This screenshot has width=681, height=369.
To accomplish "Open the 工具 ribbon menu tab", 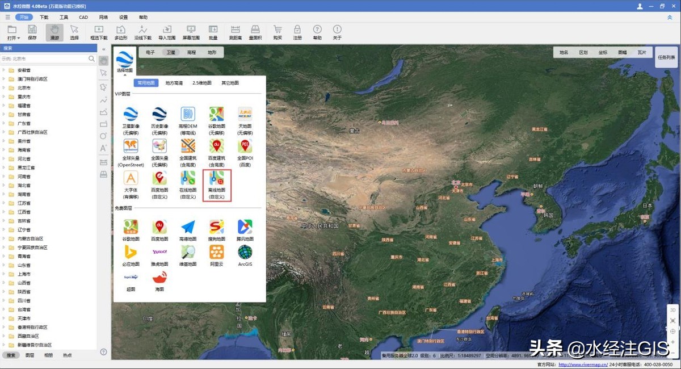I will coord(64,18).
